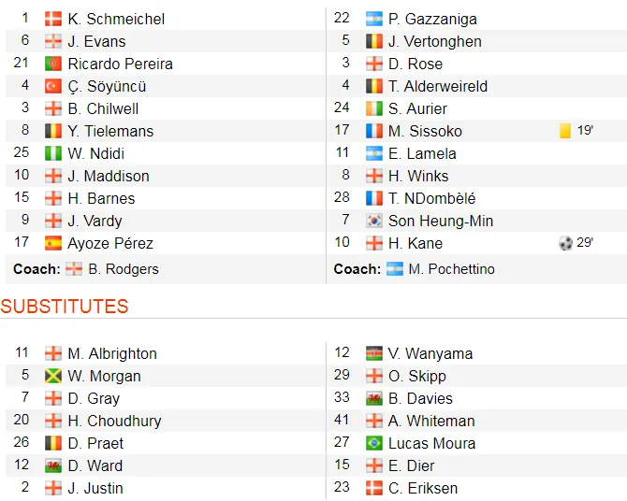The height and width of the screenshot is (501, 627).
Task: Click the Kenyan flag beside V. Wanyama
Action: [x=374, y=353]
